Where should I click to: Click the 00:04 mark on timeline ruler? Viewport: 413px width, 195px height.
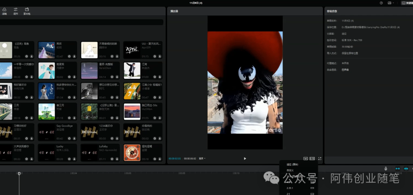(73, 173)
